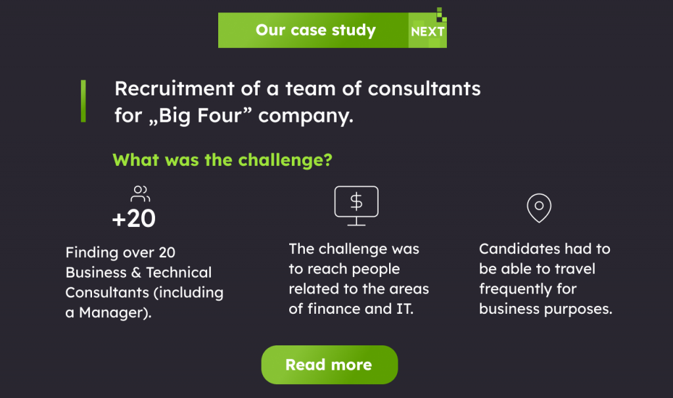Screen dimensions: 673x398
Task: Click the green vertical accent bar
Action: tap(83, 101)
